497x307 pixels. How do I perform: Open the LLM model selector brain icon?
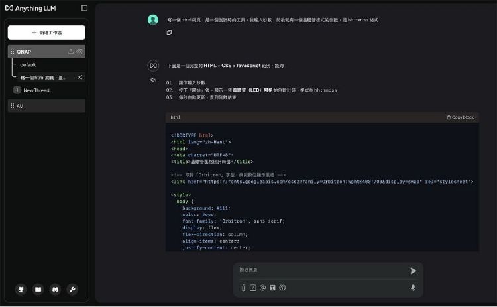(x=282, y=287)
